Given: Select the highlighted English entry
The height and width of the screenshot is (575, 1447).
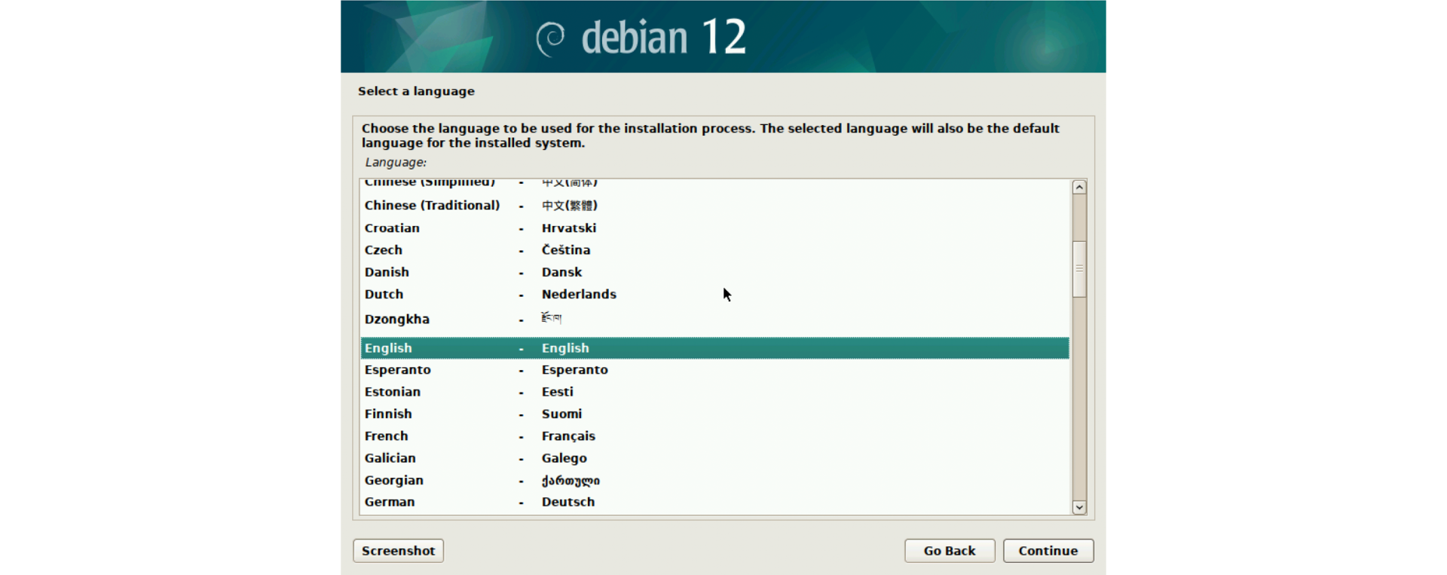Looking at the screenshot, I should [x=388, y=348].
